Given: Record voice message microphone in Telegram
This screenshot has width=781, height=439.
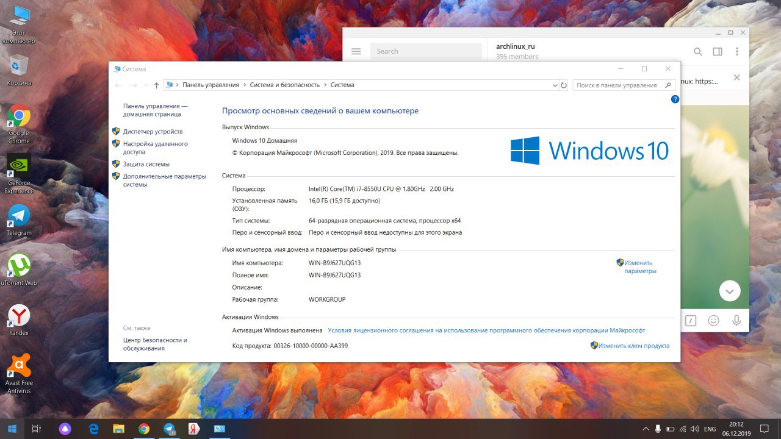Looking at the screenshot, I should tap(736, 320).
